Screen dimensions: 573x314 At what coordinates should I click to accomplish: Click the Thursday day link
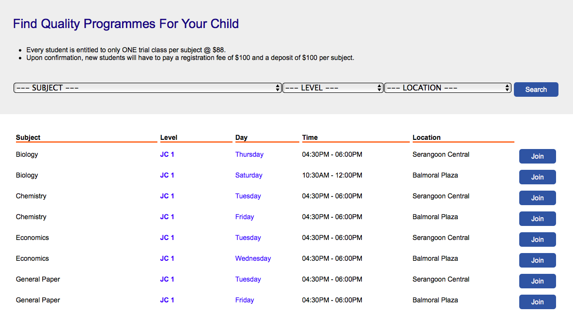[249, 154]
